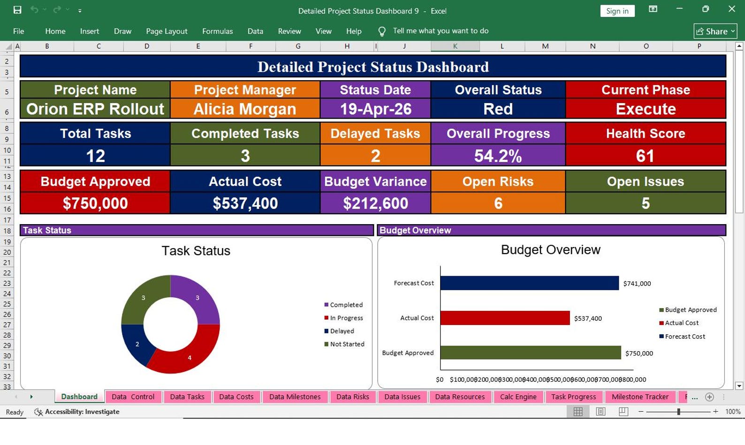Switch to the Data Tasks sheet tab
Viewport: 745px width, 445px height.
(x=187, y=397)
